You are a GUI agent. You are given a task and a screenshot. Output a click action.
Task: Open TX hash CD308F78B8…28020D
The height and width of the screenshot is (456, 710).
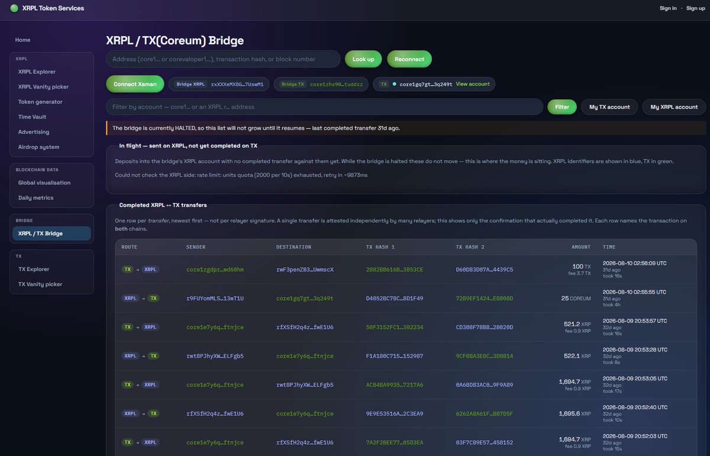pos(485,327)
